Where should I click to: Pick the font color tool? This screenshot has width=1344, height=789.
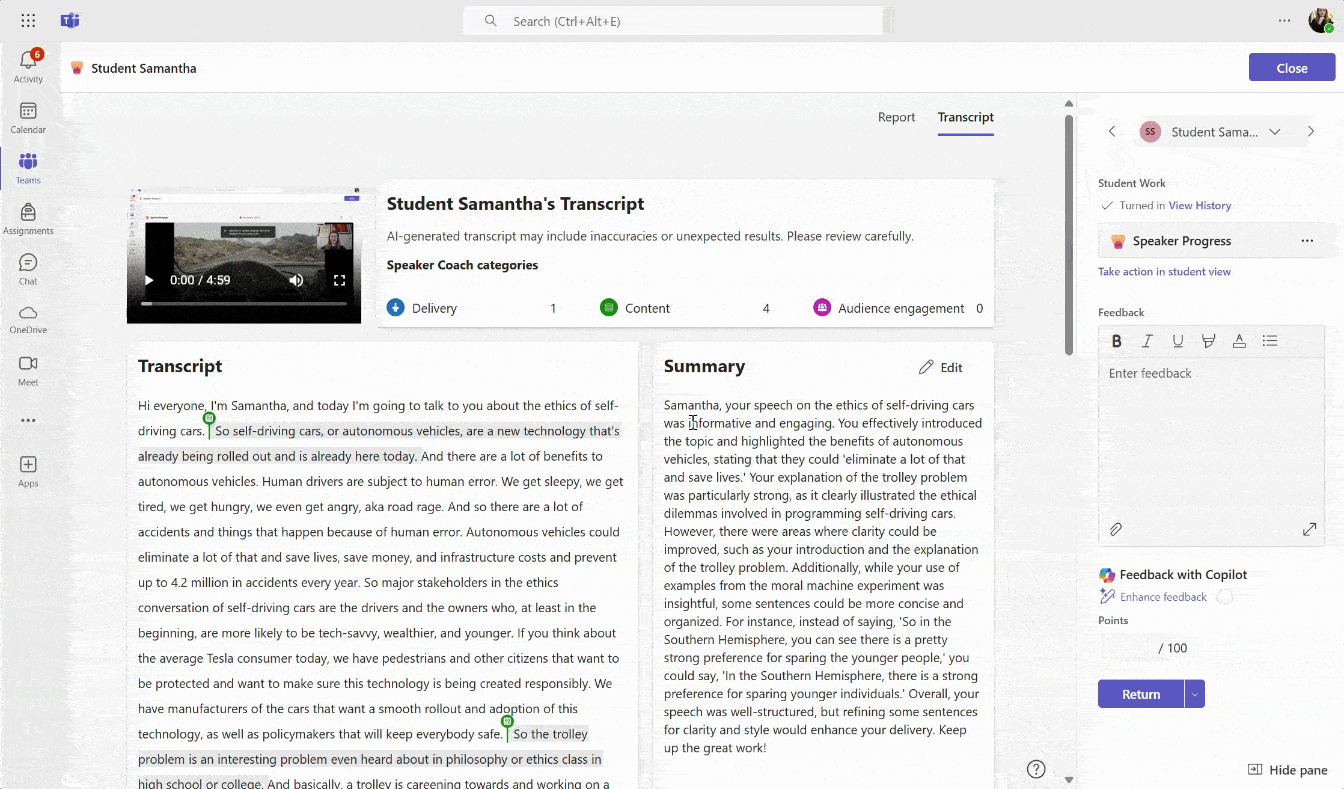point(1239,341)
